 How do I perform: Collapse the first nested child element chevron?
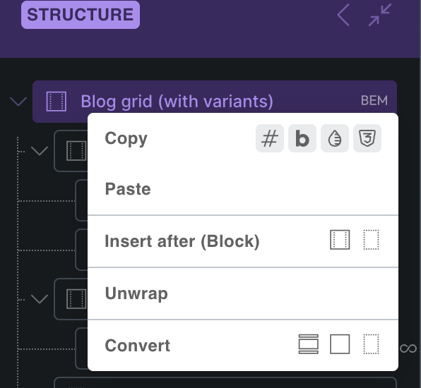[x=40, y=151]
